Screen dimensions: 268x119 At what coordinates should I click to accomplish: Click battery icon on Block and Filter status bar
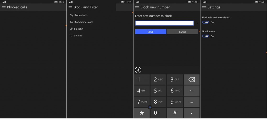click(x=123, y=2)
